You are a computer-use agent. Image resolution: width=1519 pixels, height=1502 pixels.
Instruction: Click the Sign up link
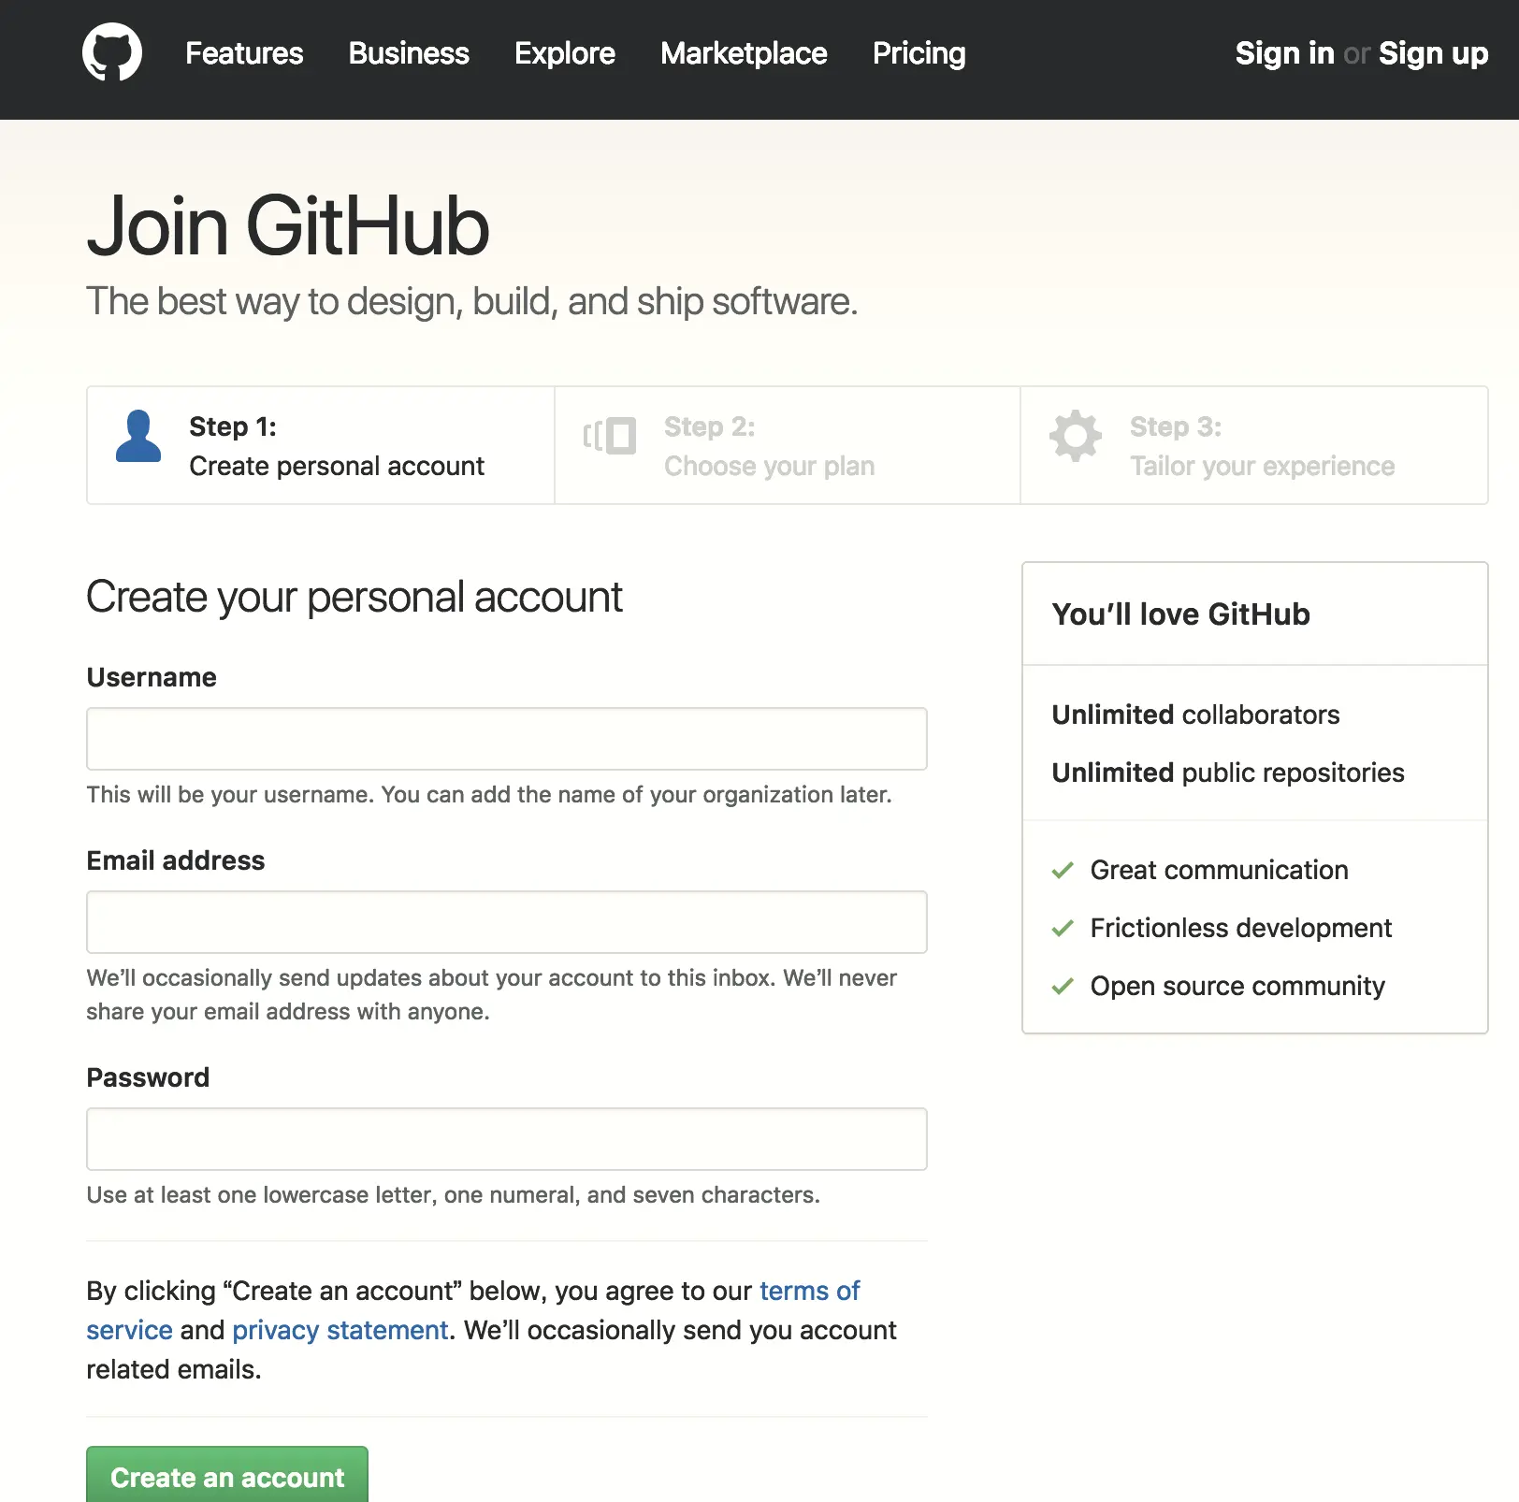(1433, 53)
